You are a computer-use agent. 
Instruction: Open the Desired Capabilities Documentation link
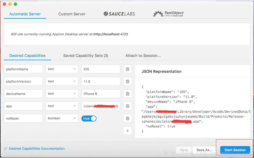[x=37, y=149]
